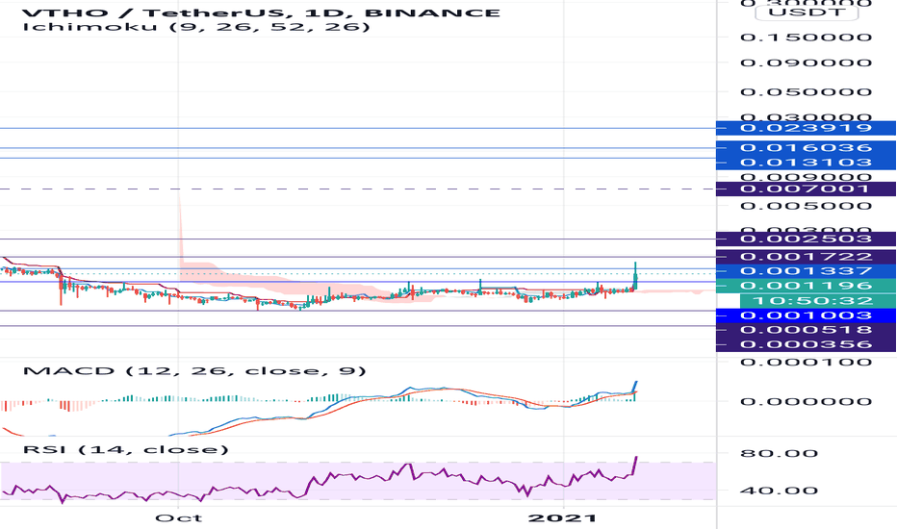Click the 0.150000 price axis tick
This screenshot has height=529, width=897.
click(806, 38)
